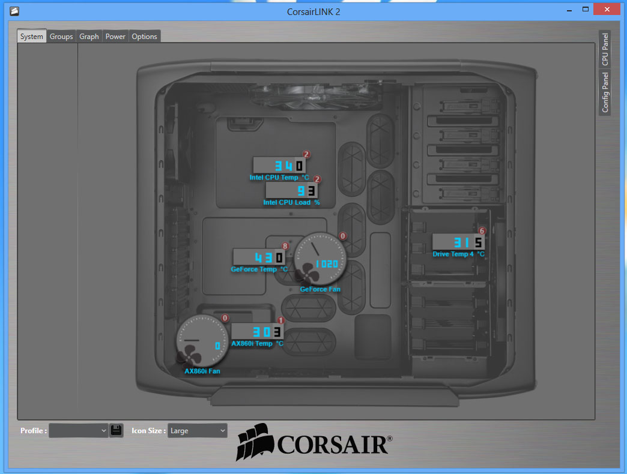Save profile with the floppy disk icon
This screenshot has height=474, width=627.
117,430
